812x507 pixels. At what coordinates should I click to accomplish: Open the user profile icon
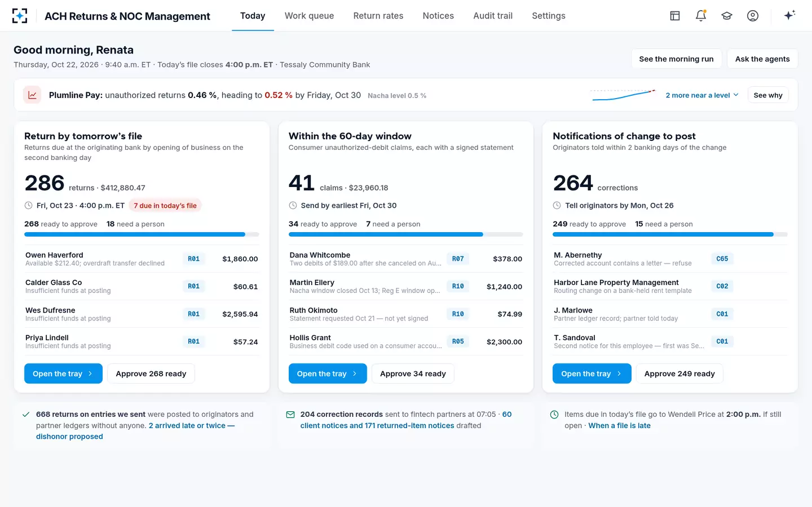click(753, 16)
